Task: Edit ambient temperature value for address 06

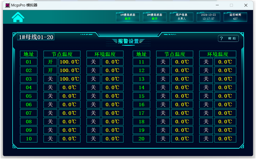Action: coord(113,104)
